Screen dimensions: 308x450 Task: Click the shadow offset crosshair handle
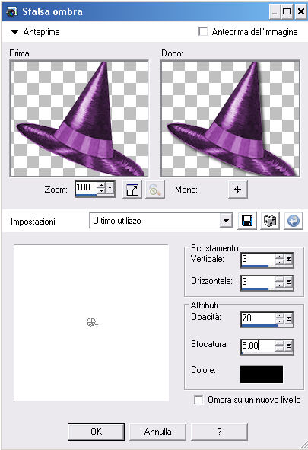point(92,323)
